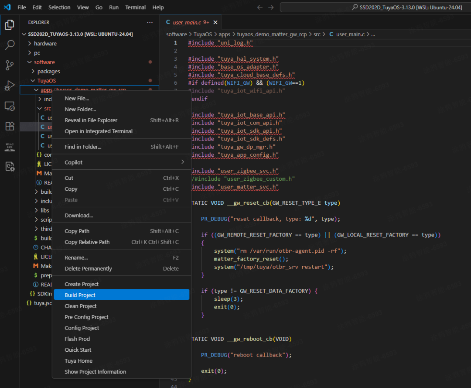Expand the hardware folder
The height and width of the screenshot is (388, 471).
[x=45, y=44]
